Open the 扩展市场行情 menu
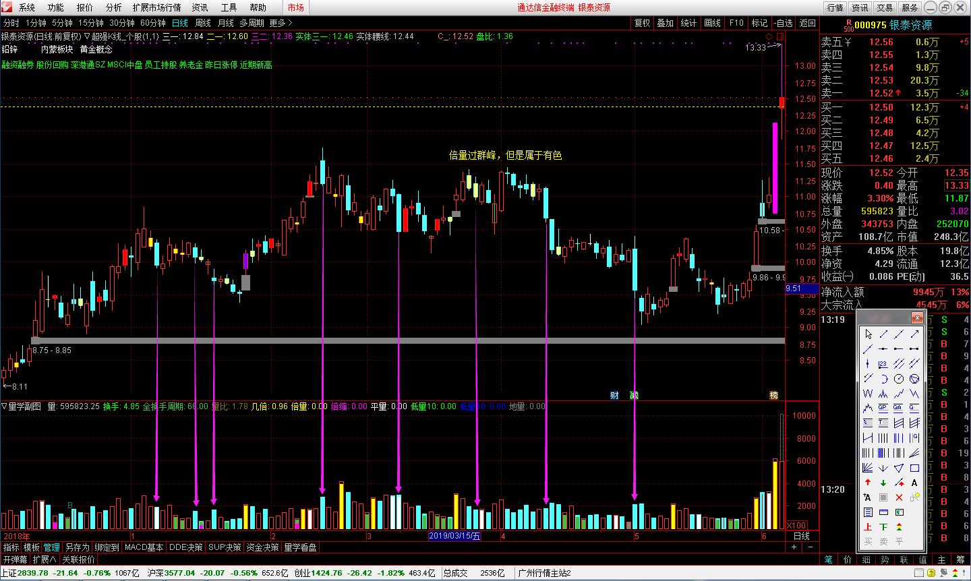The height and width of the screenshot is (581, 971). [x=156, y=7]
